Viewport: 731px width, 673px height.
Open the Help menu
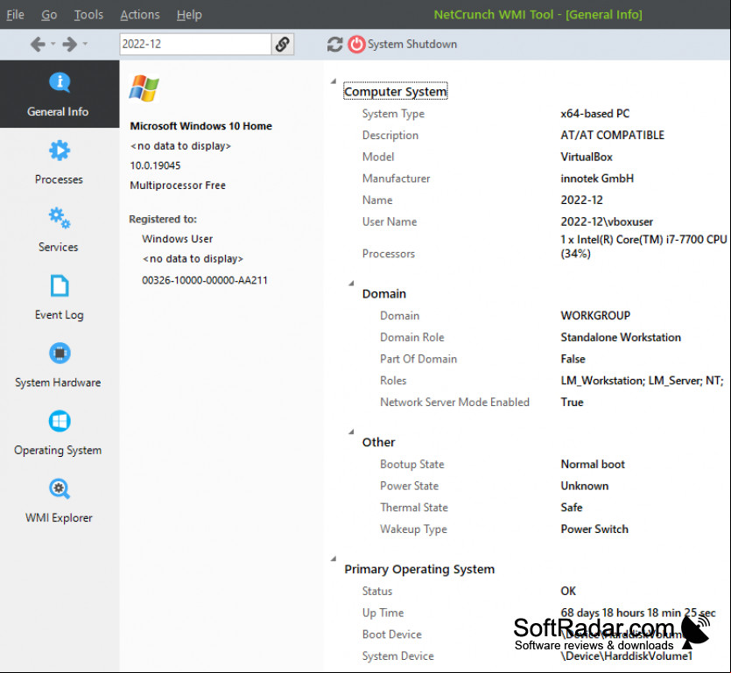coord(189,15)
